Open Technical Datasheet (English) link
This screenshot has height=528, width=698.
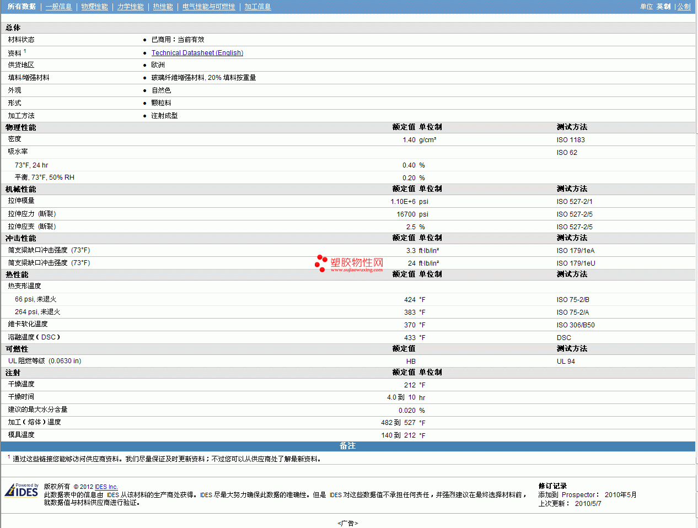[x=197, y=53]
